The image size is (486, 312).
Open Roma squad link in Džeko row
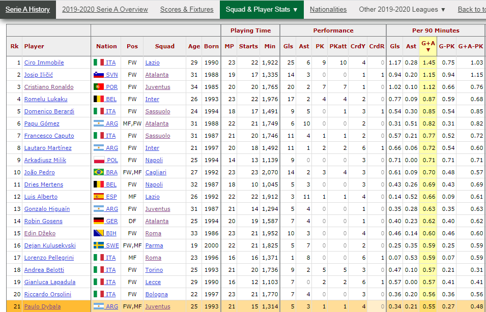(x=153, y=233)
